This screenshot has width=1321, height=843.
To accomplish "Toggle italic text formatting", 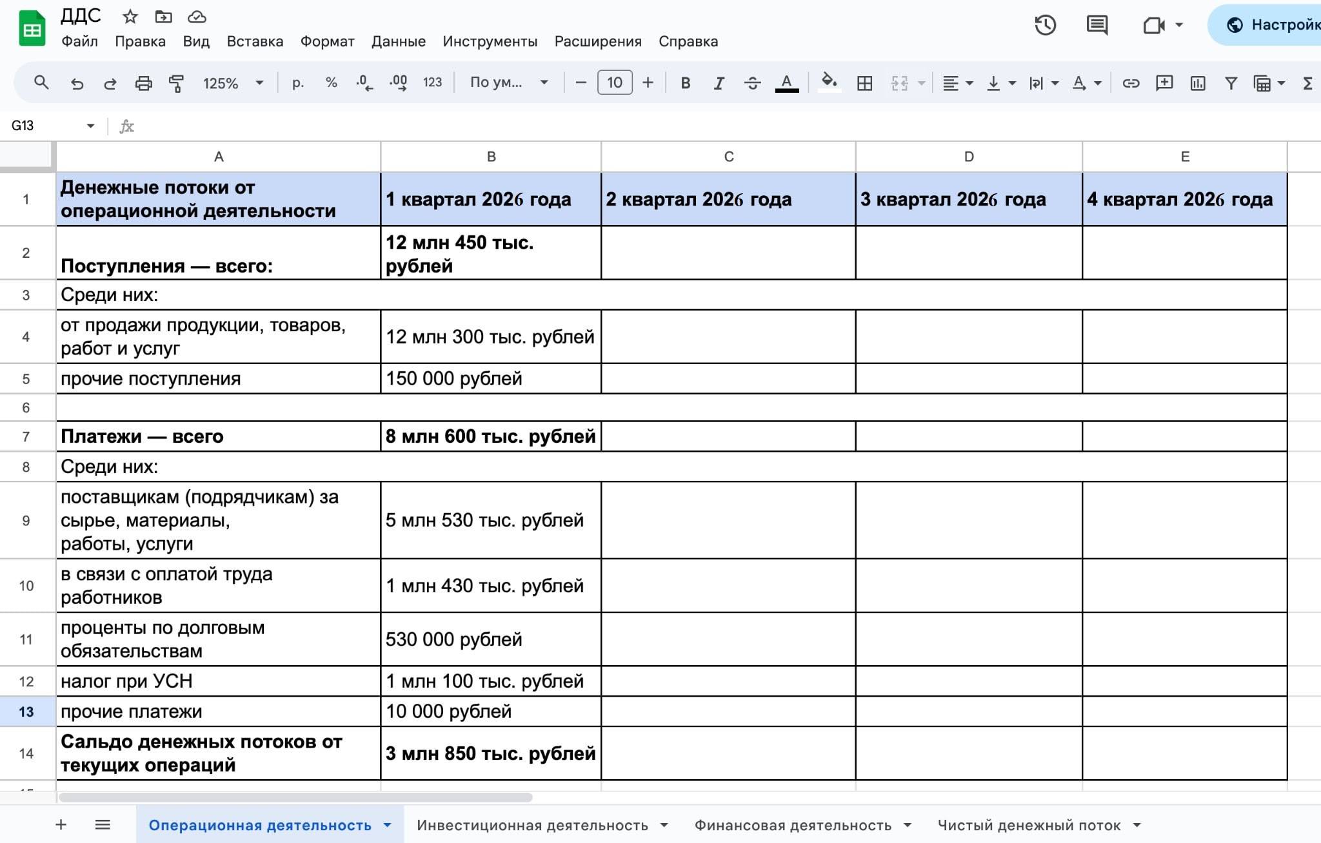I will click(x=719, y=83).
